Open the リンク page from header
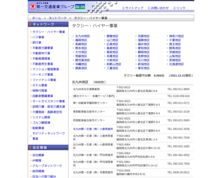Screen dimensions: 222x178 point(179,8)
